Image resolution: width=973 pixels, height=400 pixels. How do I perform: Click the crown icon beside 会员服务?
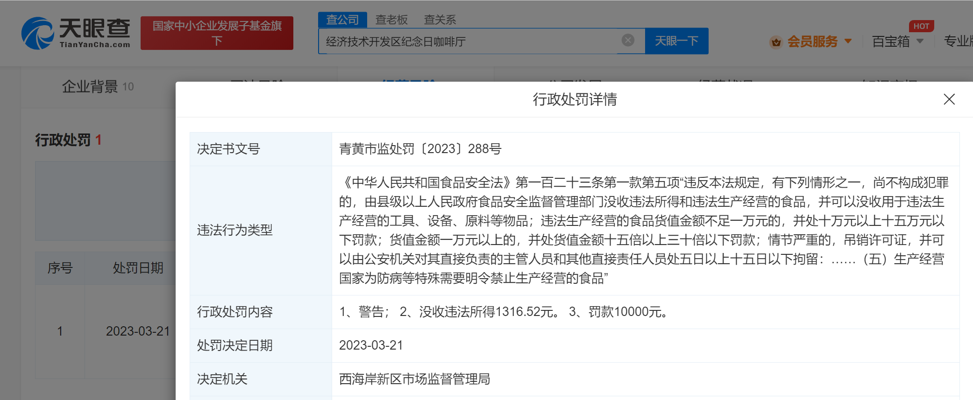coord(776,42)
